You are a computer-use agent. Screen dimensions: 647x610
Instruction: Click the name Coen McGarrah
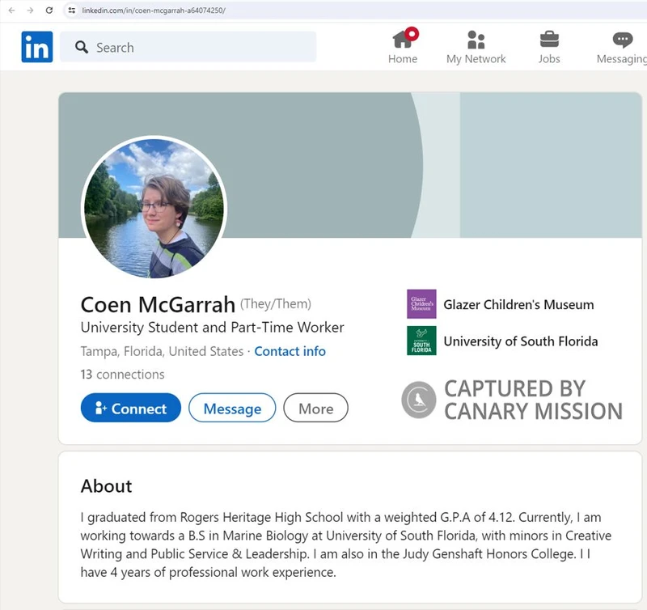click(158, 304)
